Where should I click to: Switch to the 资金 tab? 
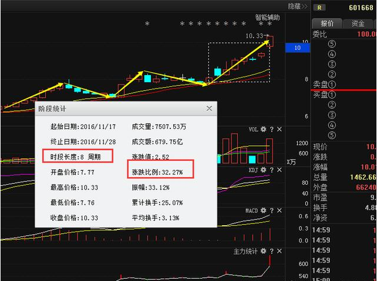tap(358, 23)
